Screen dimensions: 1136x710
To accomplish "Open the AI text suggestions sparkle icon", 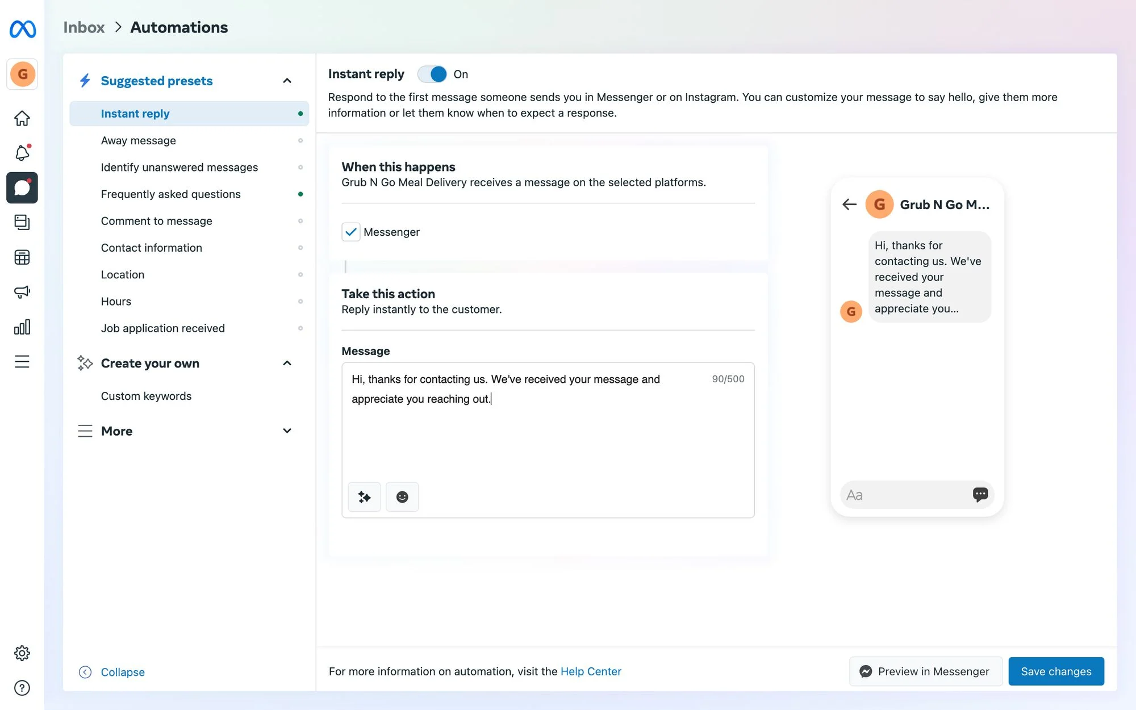I will 364,496.
